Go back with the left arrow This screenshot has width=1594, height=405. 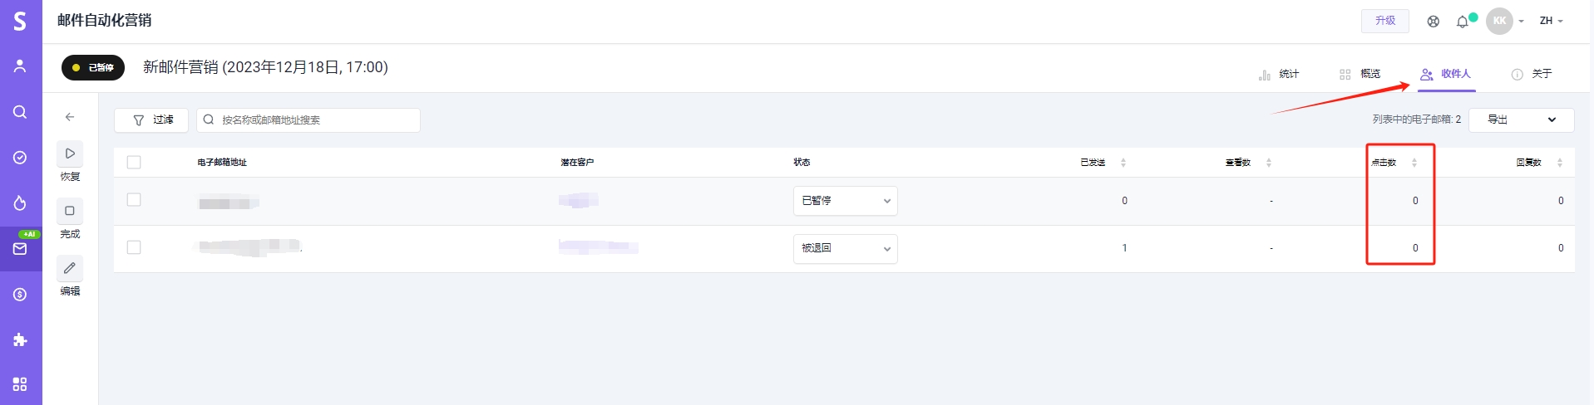click(x=70, y=117)
